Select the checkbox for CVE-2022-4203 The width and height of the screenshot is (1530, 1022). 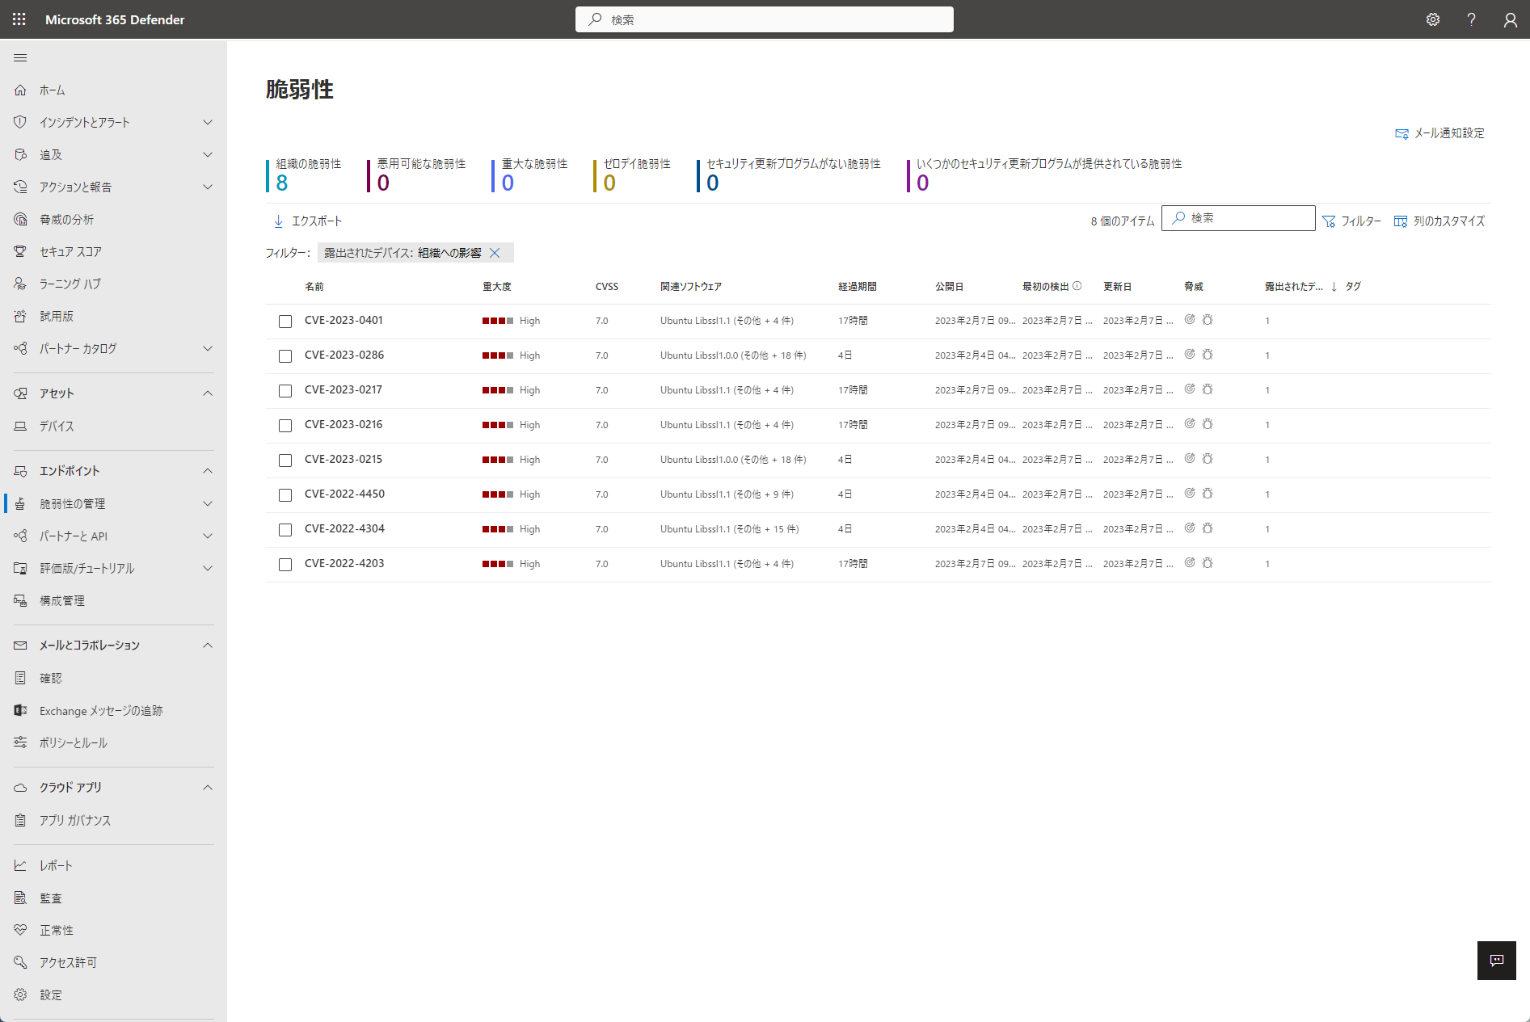[x=285, y=565]
